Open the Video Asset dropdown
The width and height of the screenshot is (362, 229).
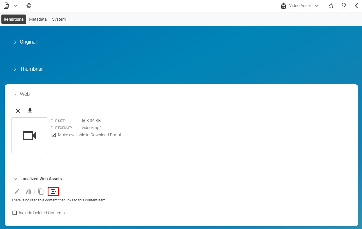(x=317, y=5)
